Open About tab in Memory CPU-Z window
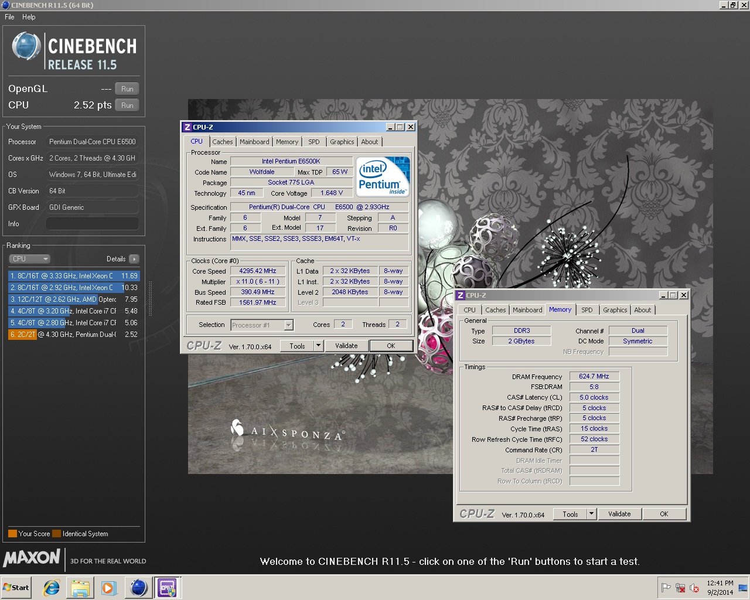 pos(643,310)
